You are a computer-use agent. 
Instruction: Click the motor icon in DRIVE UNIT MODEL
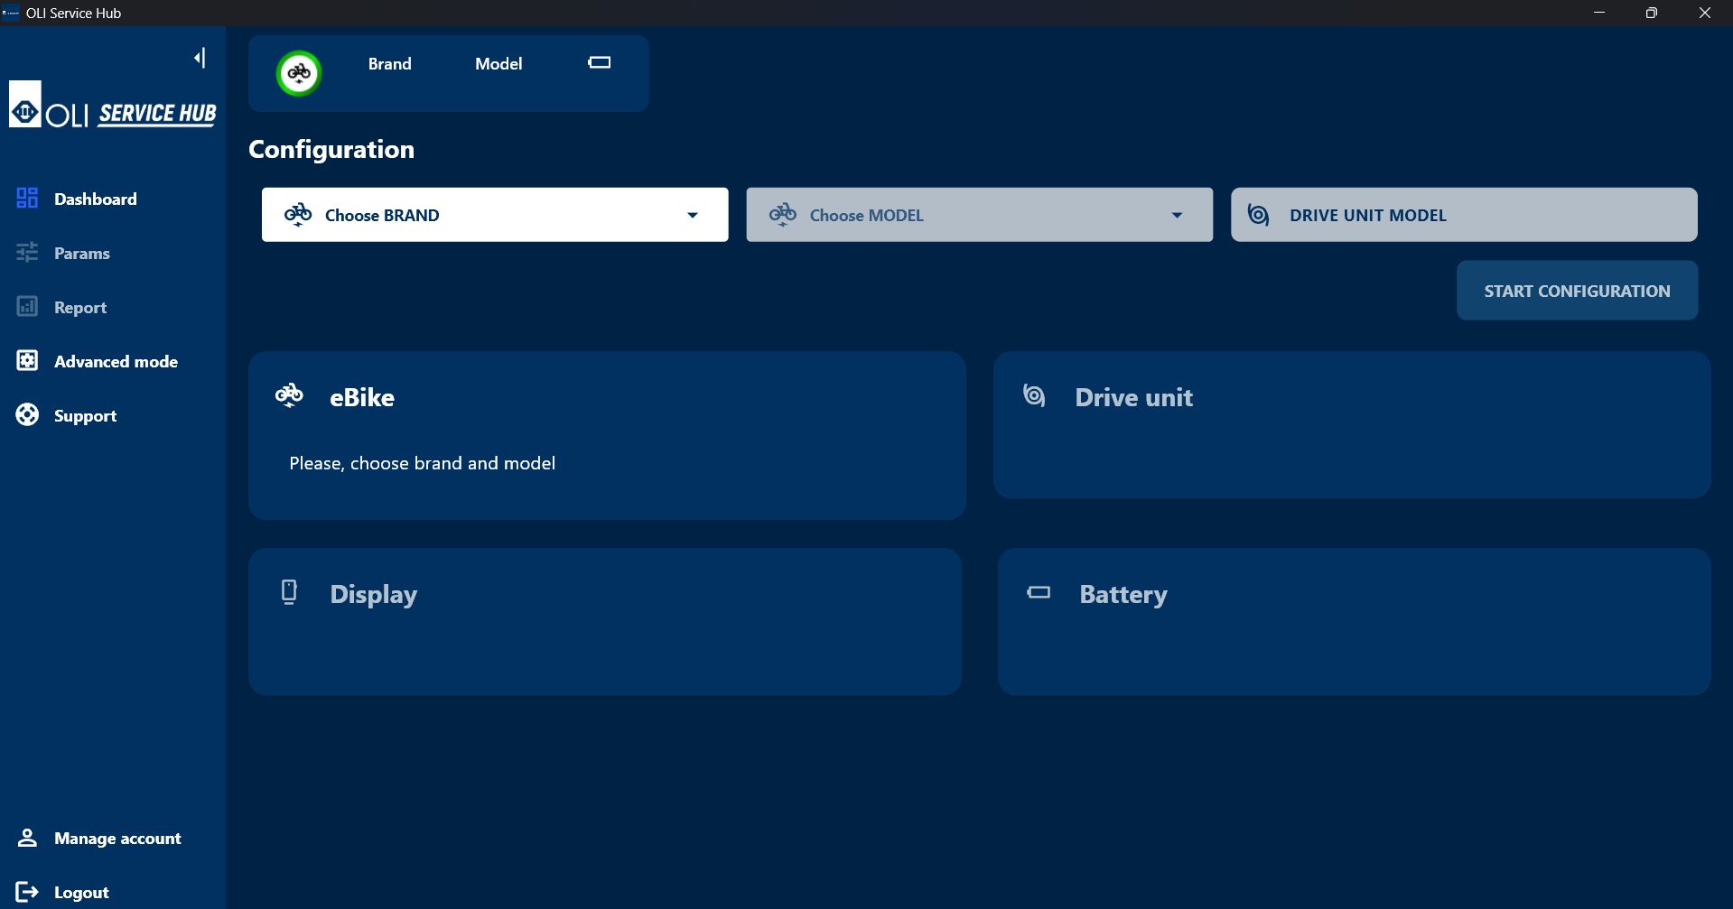[x=1258, y=215]
